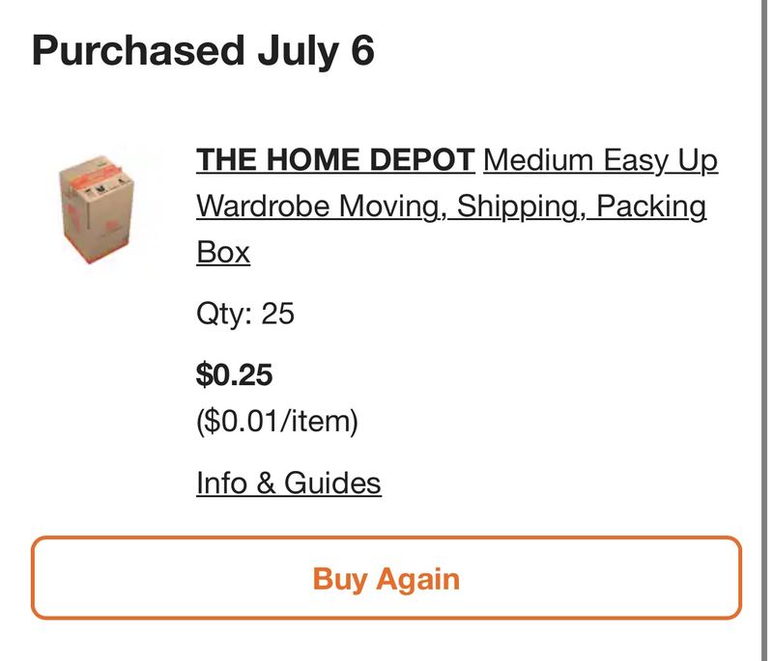Click the word Again inside the orange button
The width and height of the screenshot is (773, 661).
pos(418,579)
